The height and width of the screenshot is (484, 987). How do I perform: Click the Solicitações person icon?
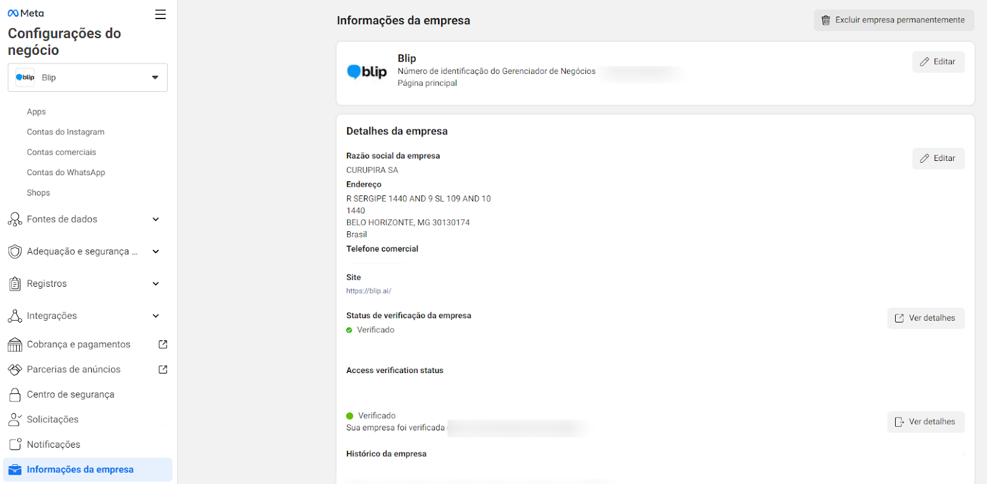(x=15, y=420)
